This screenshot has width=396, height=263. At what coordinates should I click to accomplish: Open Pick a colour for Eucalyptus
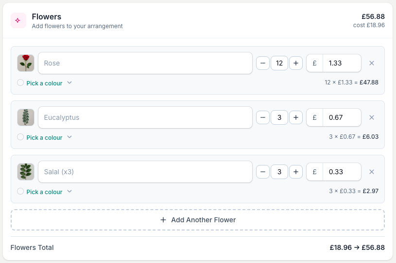(x=44, y=138)
